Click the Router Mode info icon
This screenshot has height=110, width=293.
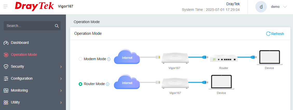click(108, 84)
